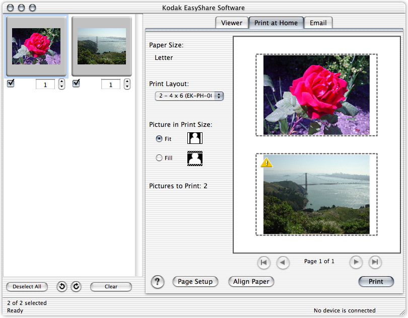Switch to the Email tab
This screenshot has height=318, width=408.
[x=318, y=23]
